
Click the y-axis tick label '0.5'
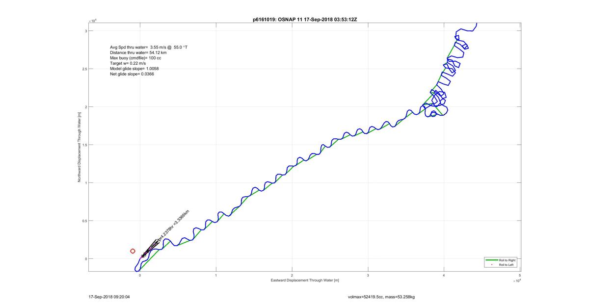(x=84, y=221)
